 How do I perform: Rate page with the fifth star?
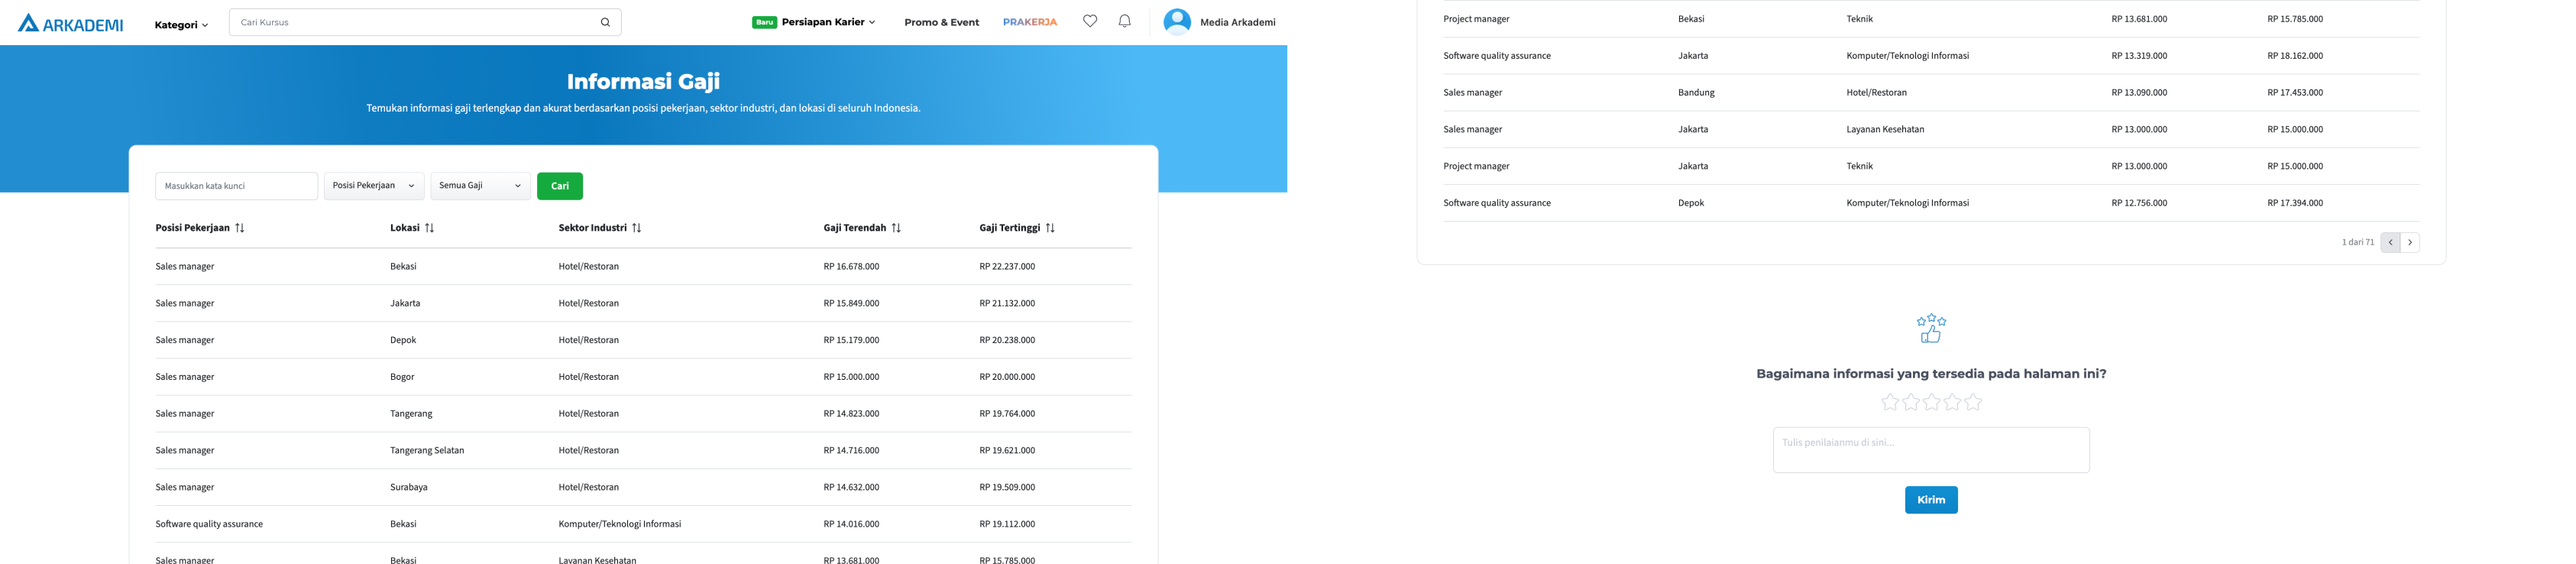pos(1973,402)
